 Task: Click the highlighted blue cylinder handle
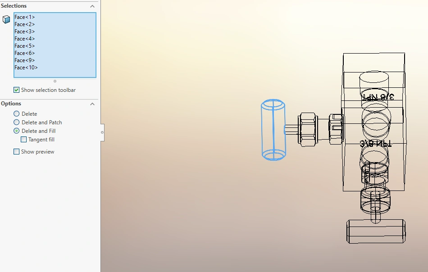273,130
